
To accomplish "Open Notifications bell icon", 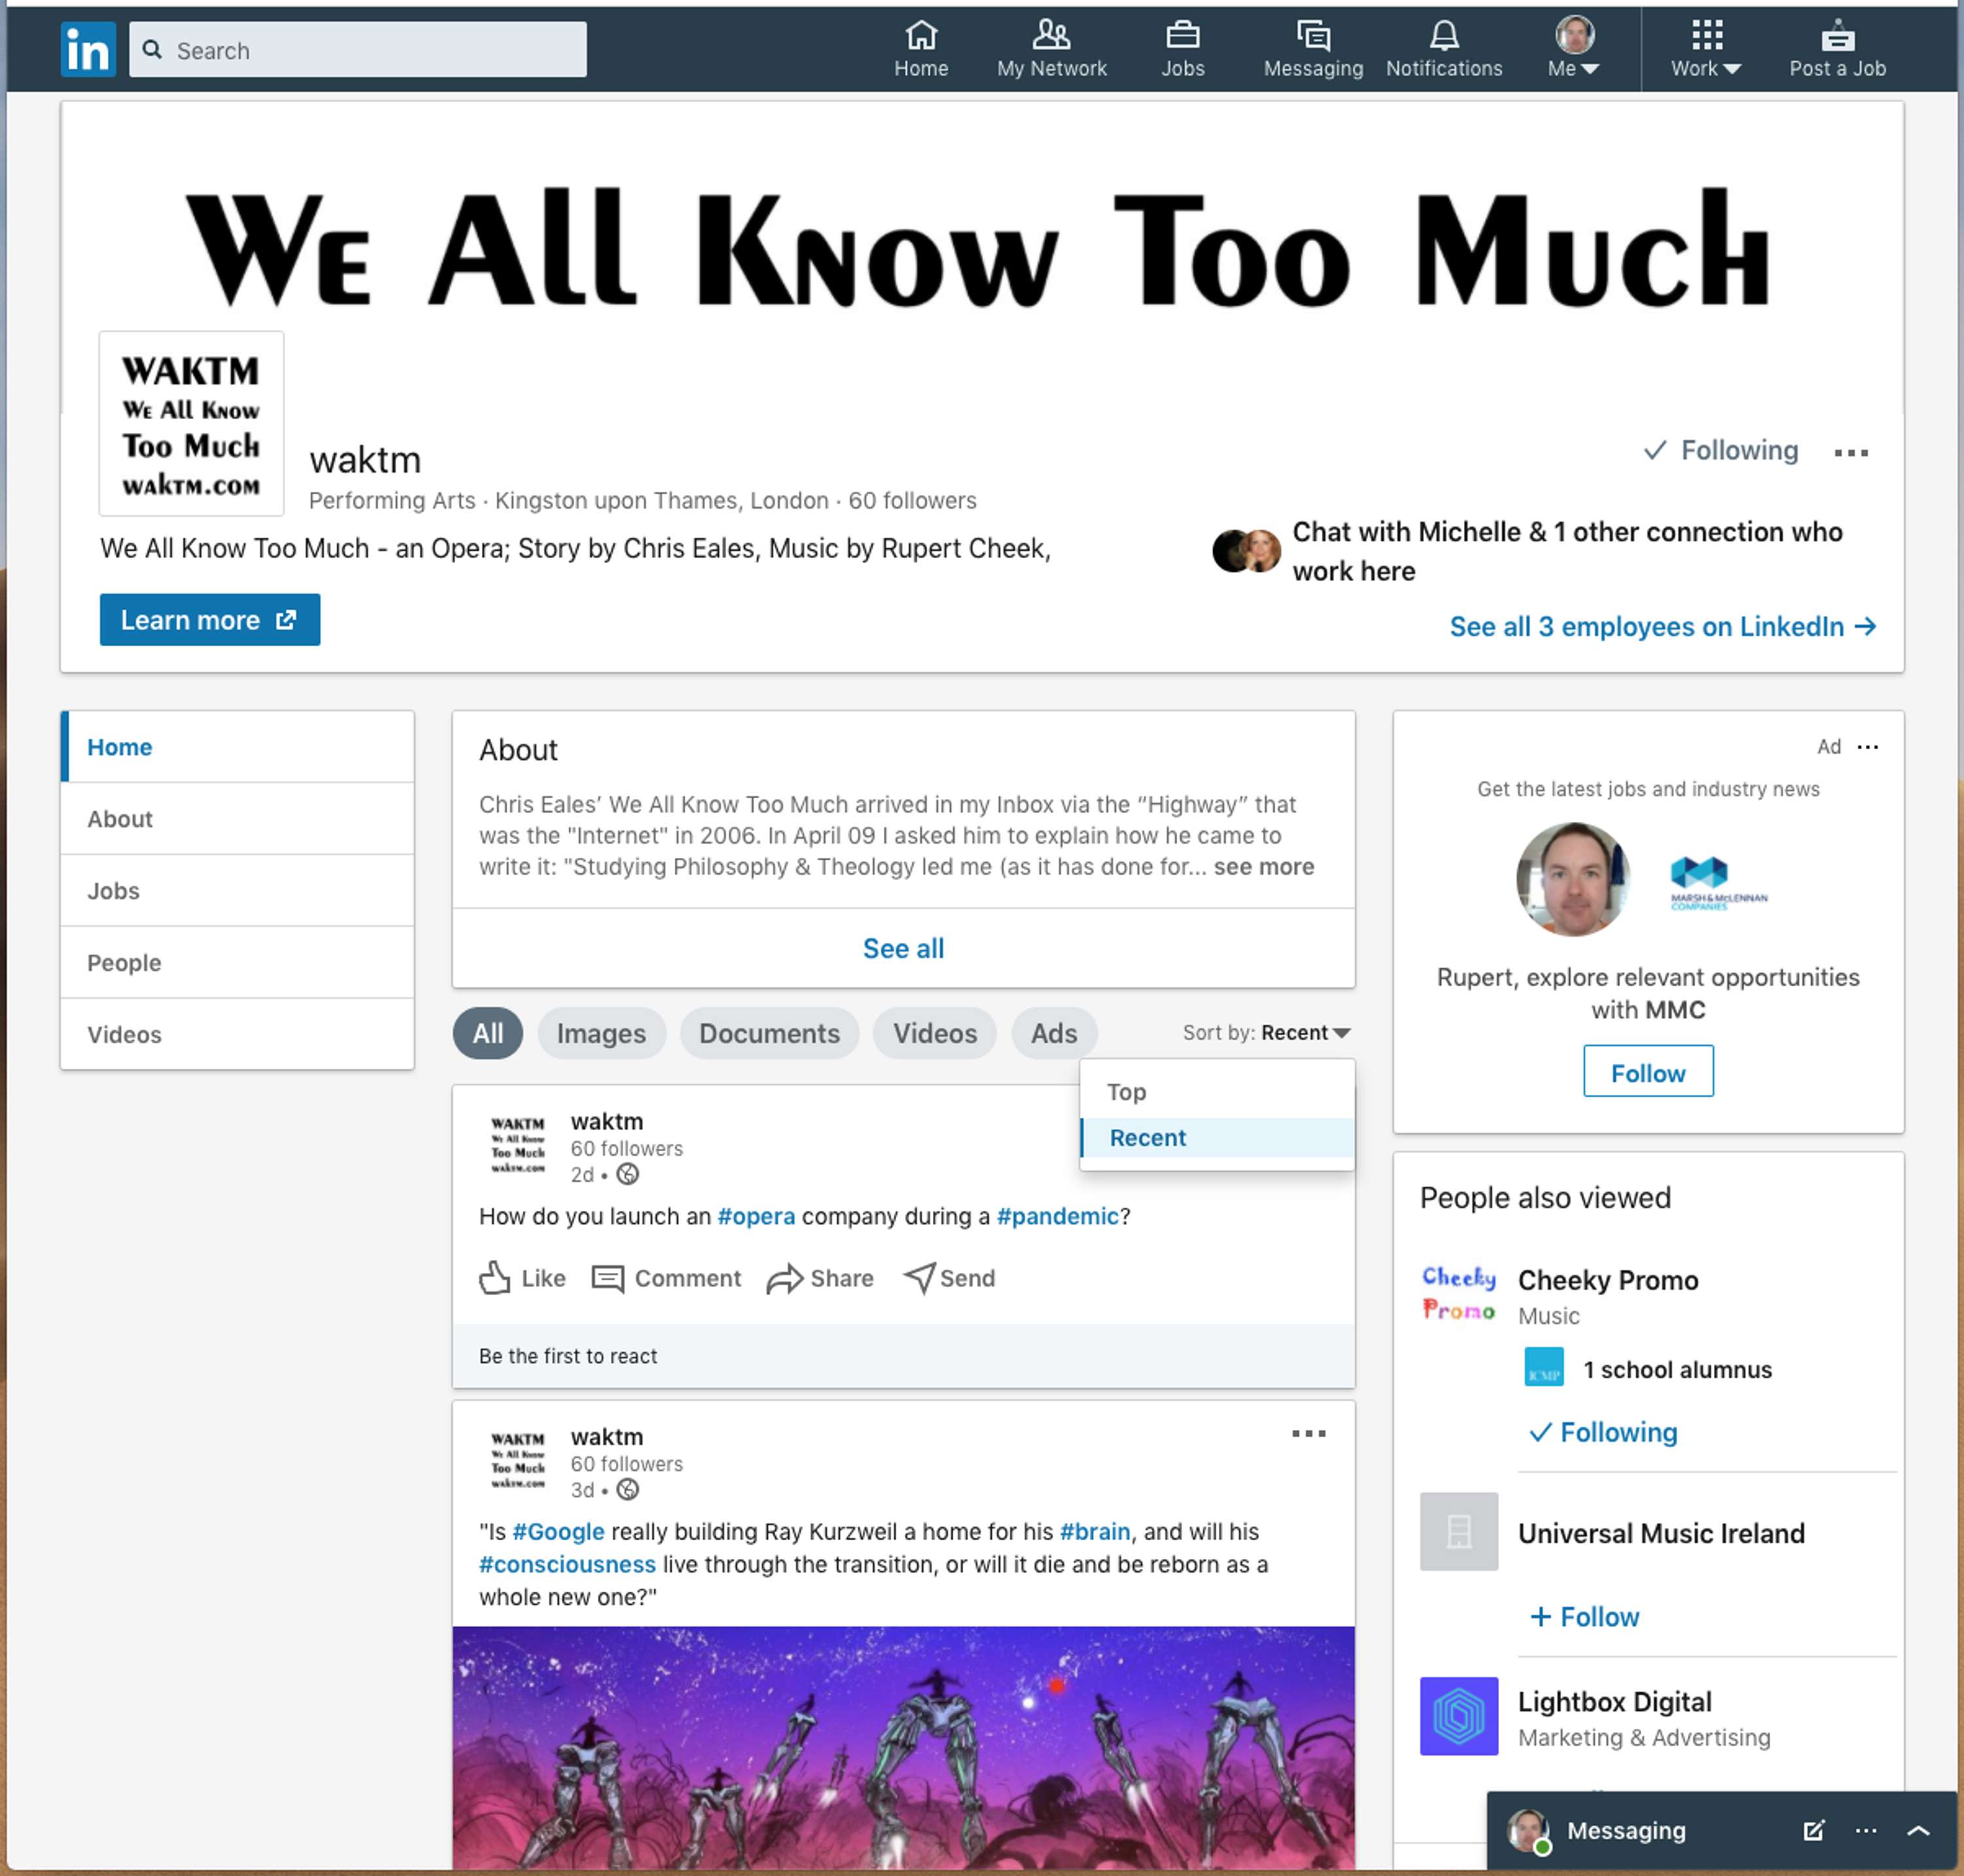I will point(1443,49).
